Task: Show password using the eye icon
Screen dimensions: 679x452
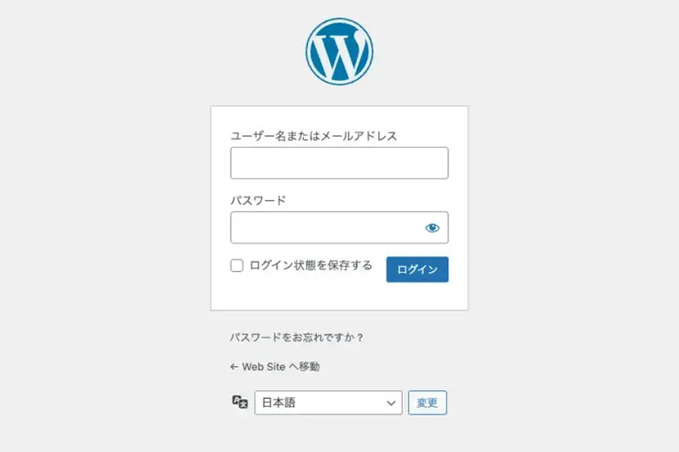Action: pos(433,228)
